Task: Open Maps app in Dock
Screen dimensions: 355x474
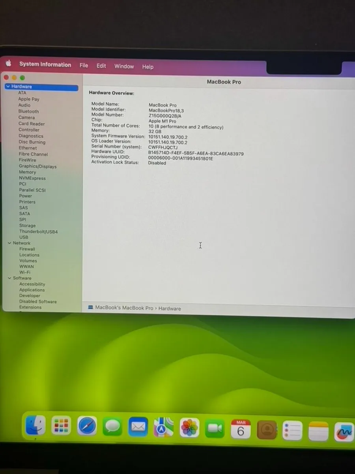Action: pyautogui.click(x=164, y=427)
